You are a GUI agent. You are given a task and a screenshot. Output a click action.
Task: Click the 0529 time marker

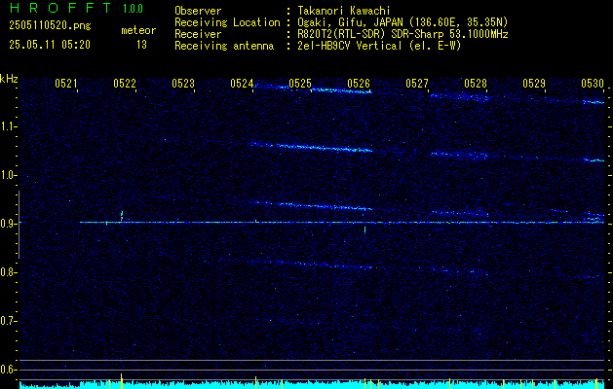pyautogui.click(x=534, y=83)
